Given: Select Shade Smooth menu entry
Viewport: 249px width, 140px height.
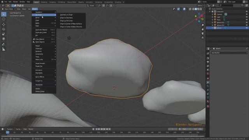Looking at the screenshot, I should 40,63.
